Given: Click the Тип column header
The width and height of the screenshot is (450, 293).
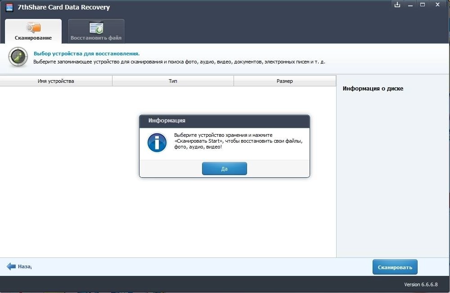Looking at the screenshot, I should pos(173,81).
